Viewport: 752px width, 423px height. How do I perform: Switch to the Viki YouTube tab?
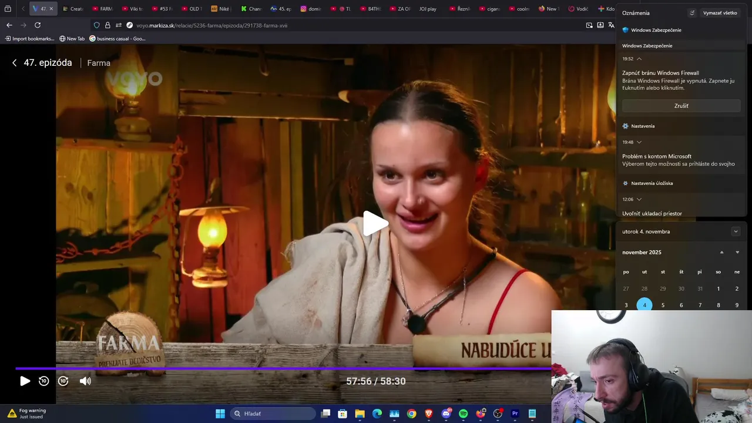click(133, 9)
